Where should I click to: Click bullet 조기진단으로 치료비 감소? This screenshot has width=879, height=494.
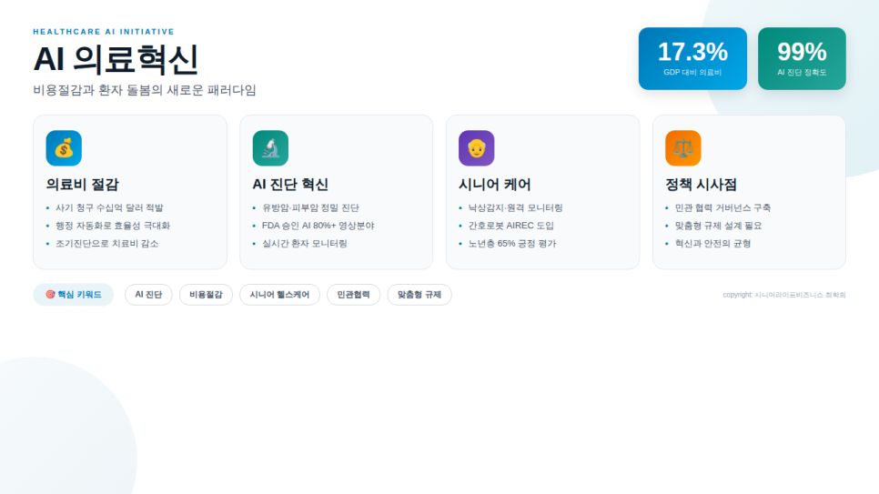(107, 243)
